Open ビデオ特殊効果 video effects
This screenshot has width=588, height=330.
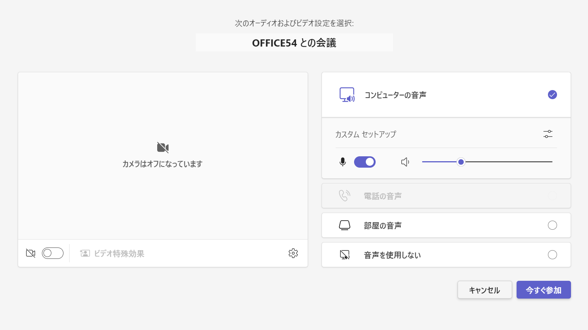point(112,253)
